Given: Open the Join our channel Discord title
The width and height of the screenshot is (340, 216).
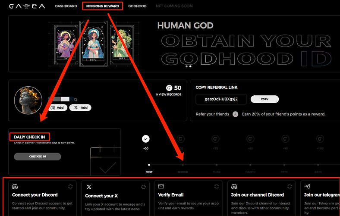Looking at the screenshot, I should coord(258,195).
